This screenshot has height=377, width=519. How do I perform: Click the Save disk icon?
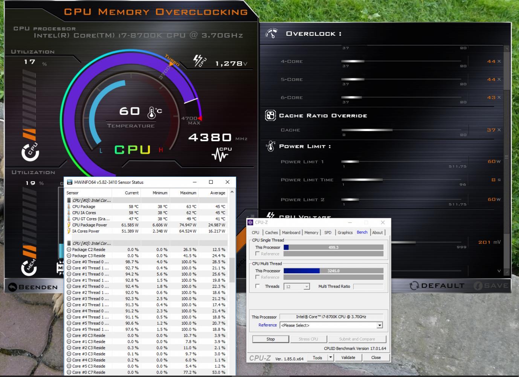(478, 286)
